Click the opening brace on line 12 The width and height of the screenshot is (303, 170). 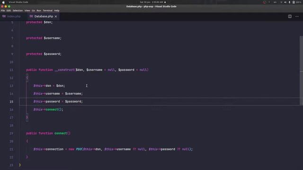(x=27, y=78)
